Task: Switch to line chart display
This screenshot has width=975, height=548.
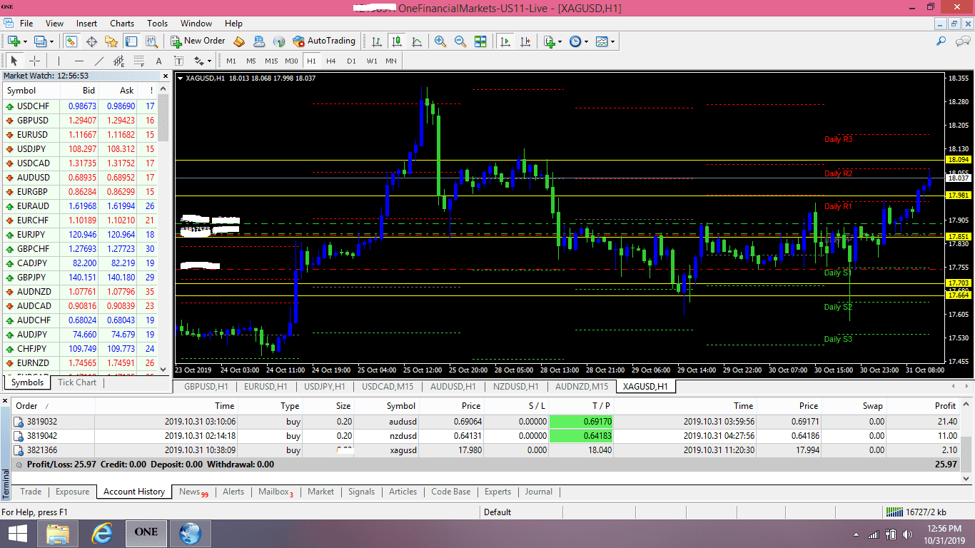Action: pos(416,41)
